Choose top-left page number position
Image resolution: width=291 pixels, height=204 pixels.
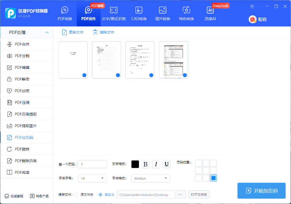pos(199,163)
